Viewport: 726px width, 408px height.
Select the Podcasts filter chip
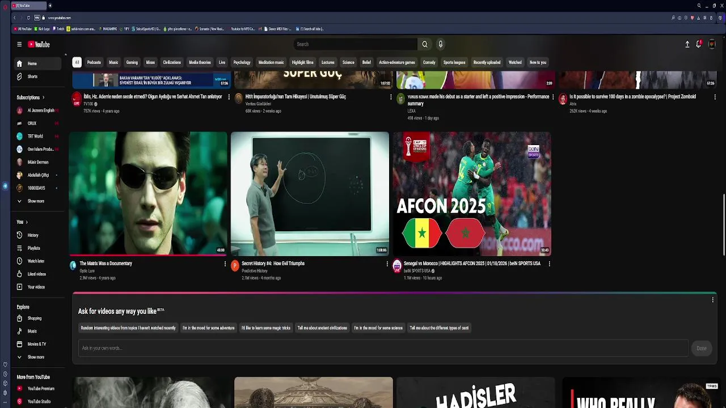point(94,62)
